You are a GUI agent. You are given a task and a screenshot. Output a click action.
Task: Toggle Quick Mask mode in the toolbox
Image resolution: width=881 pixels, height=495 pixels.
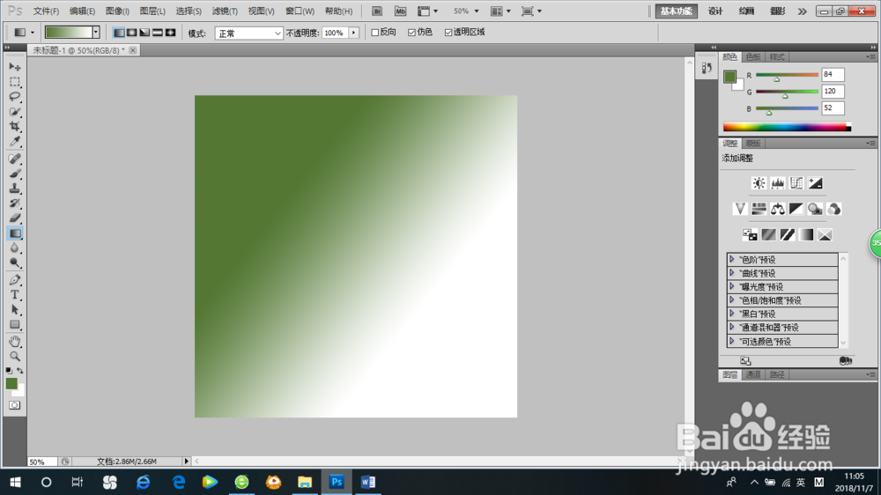click(15, 405)
